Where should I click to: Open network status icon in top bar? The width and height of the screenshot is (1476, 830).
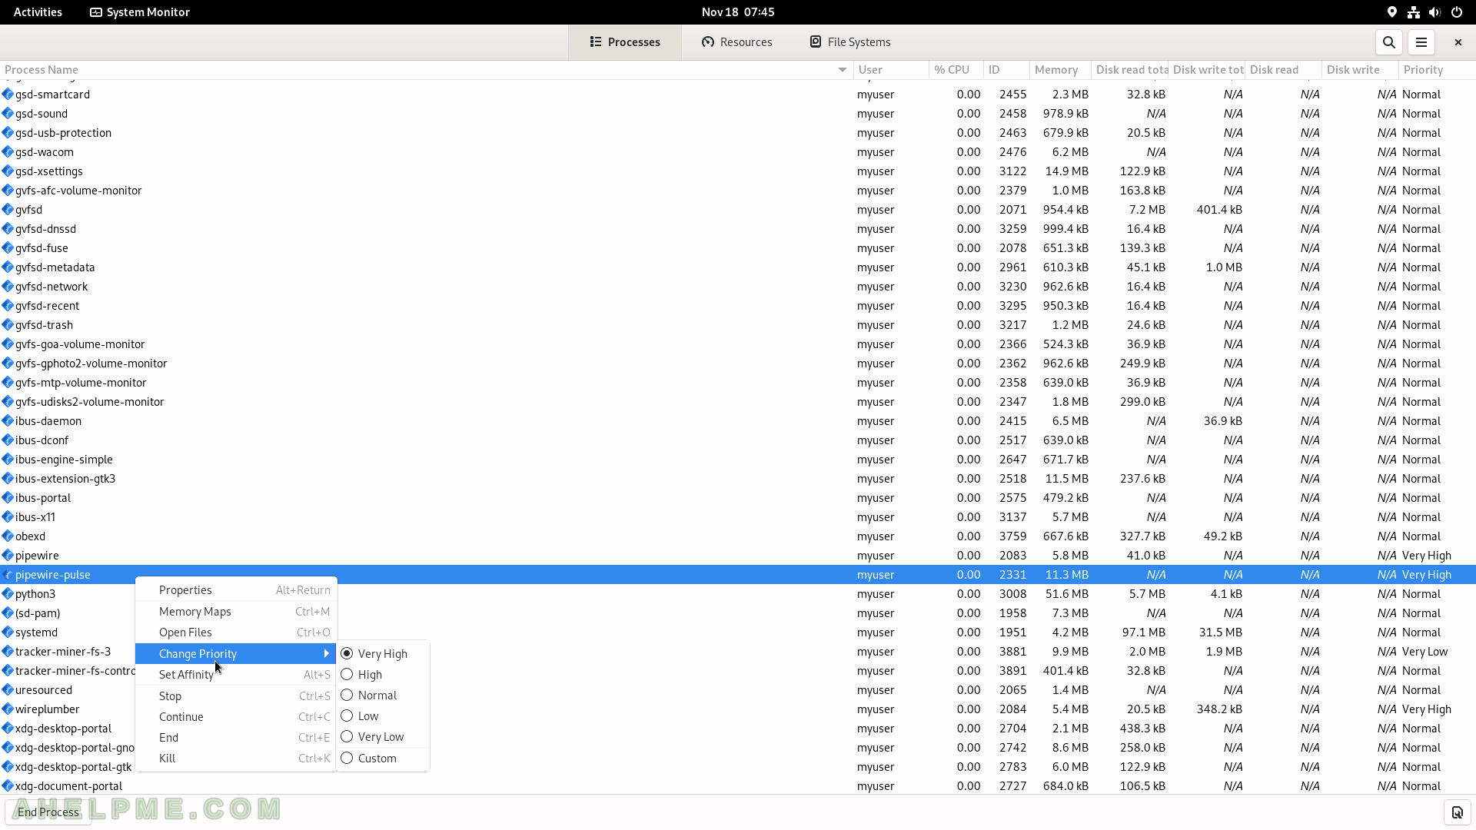tap(1414, 12)
